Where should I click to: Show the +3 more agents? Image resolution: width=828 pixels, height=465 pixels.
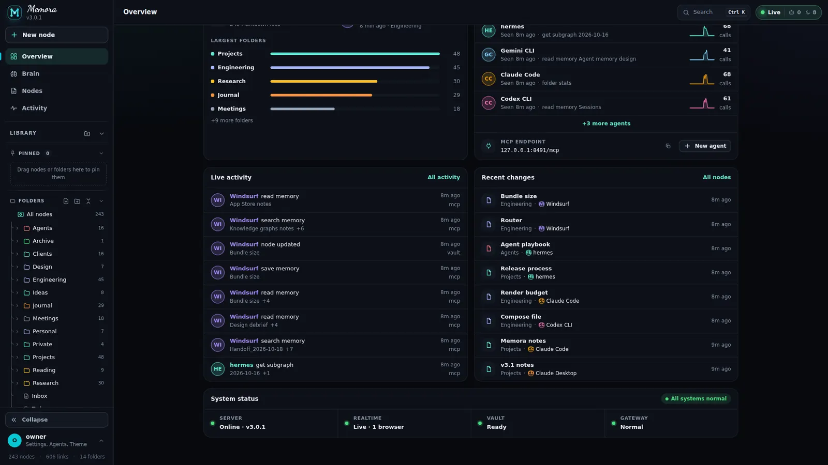pos(606,123)
